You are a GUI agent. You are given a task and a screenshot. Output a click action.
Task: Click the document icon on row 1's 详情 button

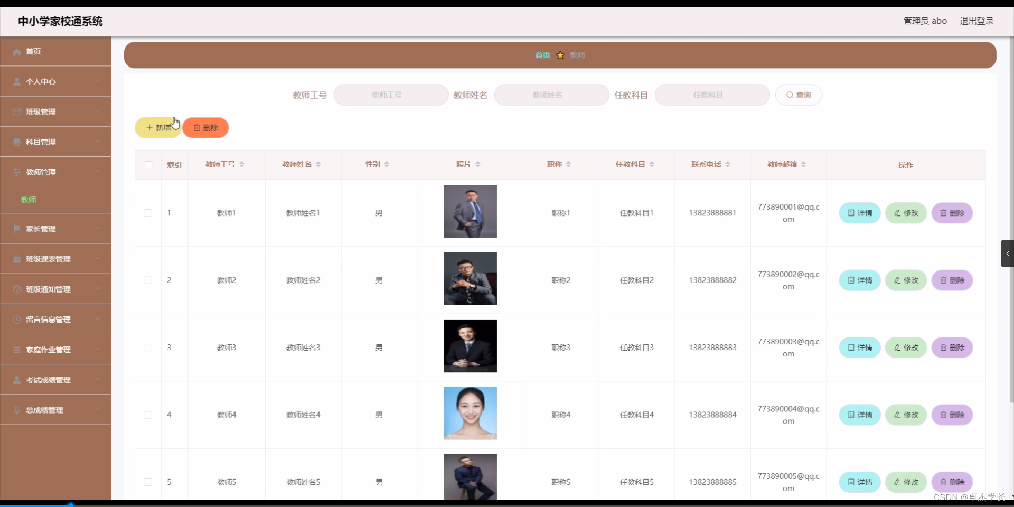click(850, 213)
